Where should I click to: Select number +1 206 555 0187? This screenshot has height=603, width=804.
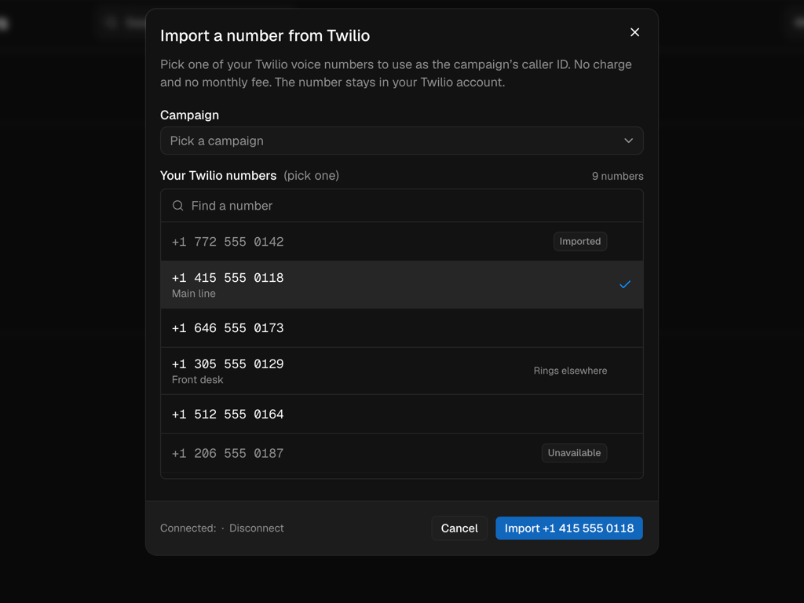[401, 453]
